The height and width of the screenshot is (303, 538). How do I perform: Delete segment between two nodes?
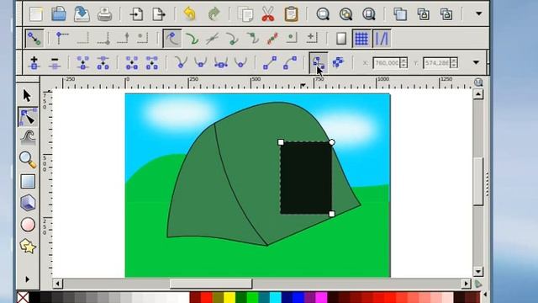click(151, 63)
